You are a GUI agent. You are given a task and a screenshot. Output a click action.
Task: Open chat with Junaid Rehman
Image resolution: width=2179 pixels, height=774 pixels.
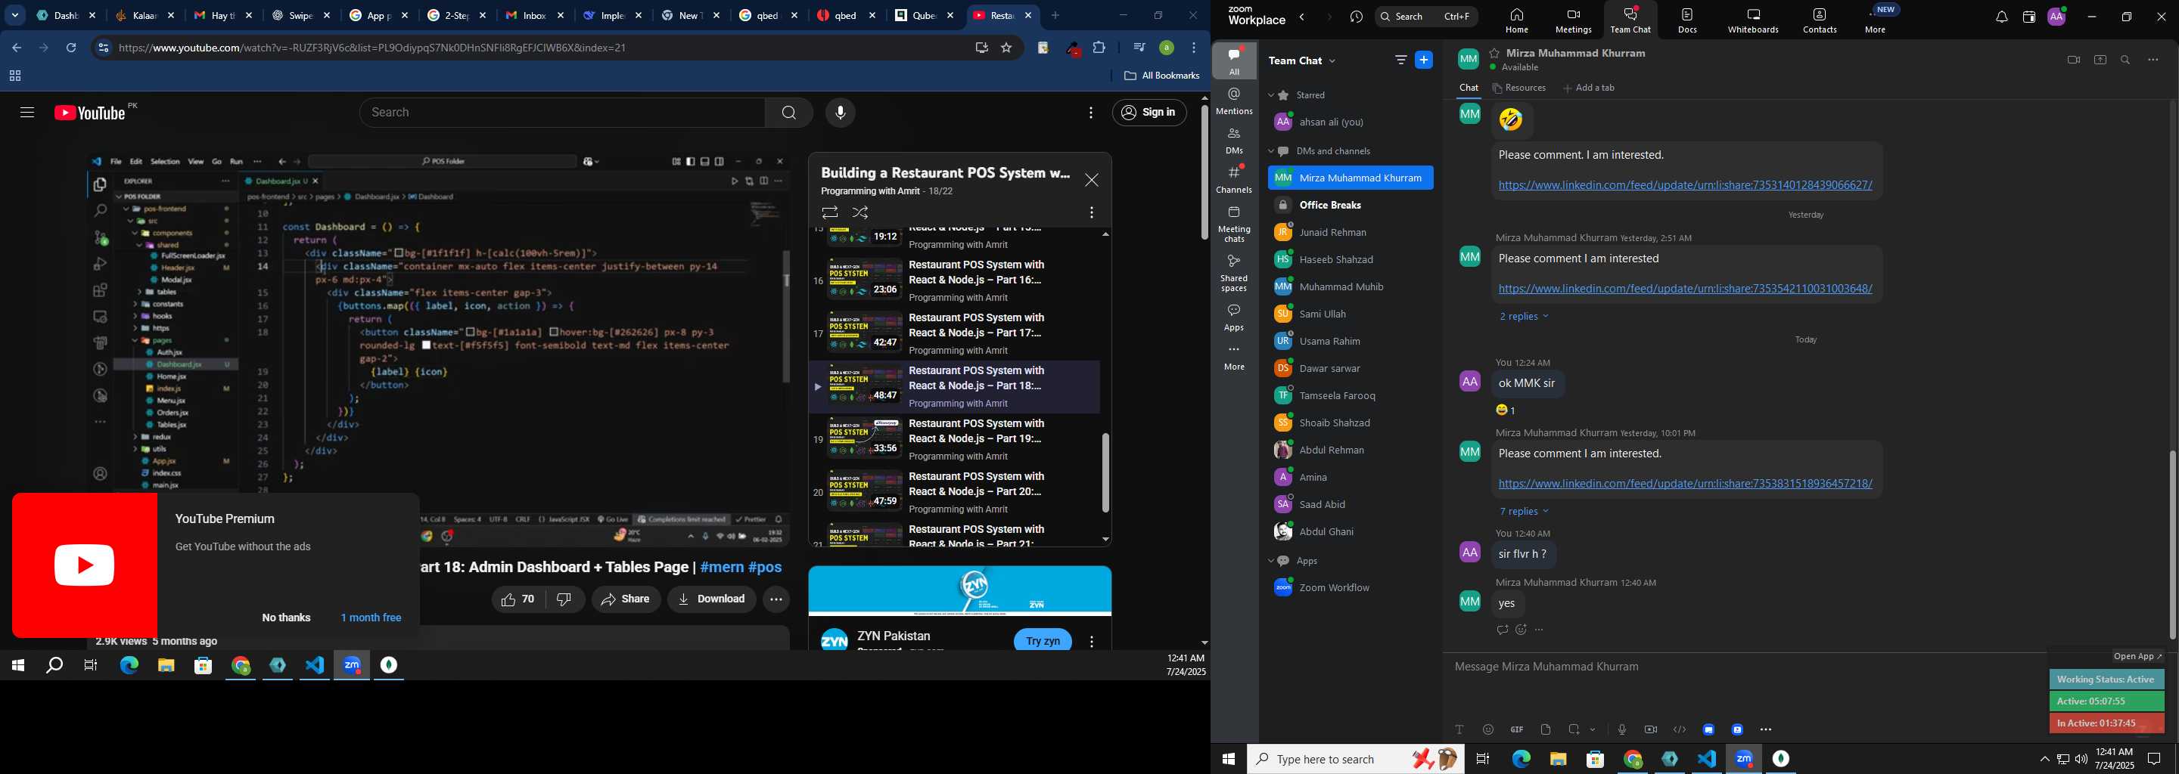click(1351, 232)
